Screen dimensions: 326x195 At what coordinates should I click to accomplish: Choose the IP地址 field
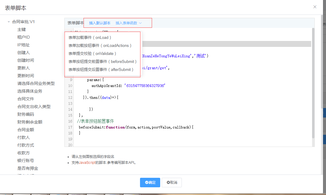pyautogui.click(x=23, y=45)
